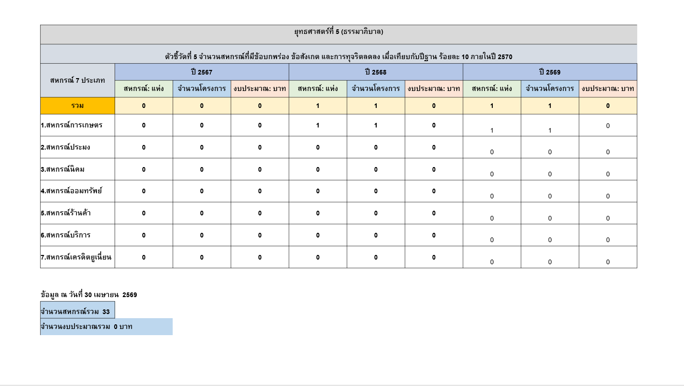Screen dimensions: 684x386
Task: Click สหกรณ์นิคม value under ปี 2568 งบประมาณ: บาท
Action: tap(434, 170)
